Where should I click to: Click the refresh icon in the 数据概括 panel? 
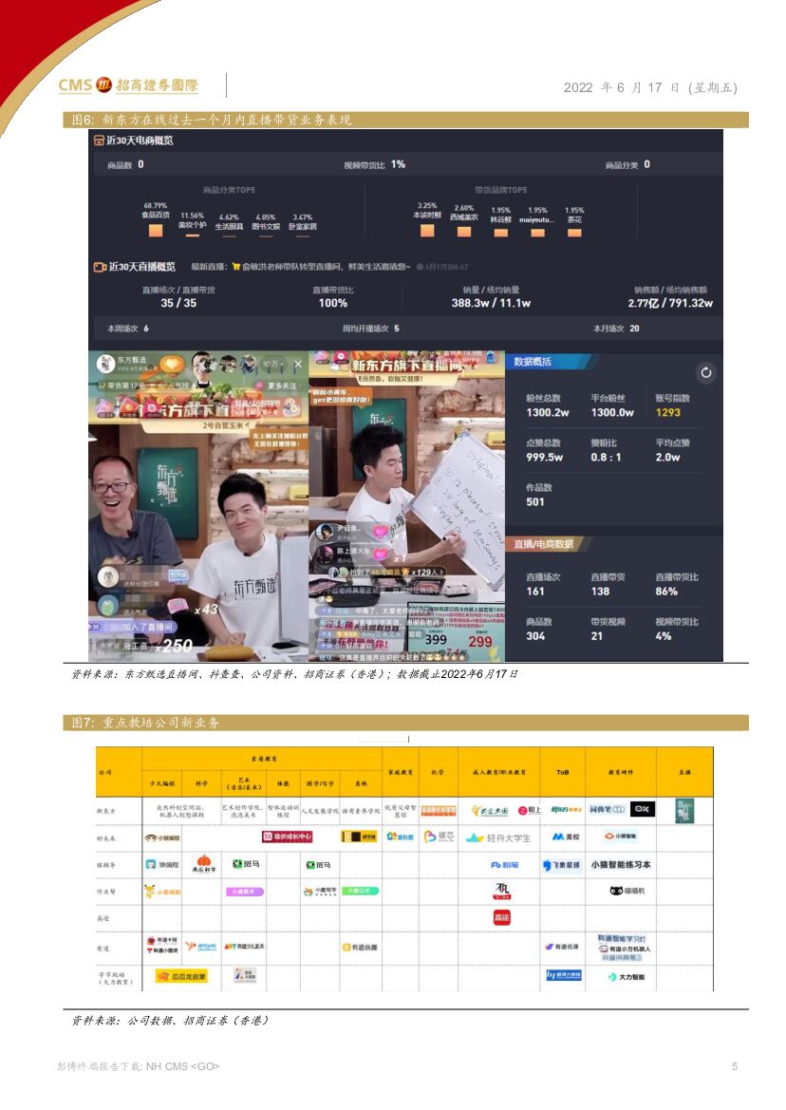pos(705,371)
